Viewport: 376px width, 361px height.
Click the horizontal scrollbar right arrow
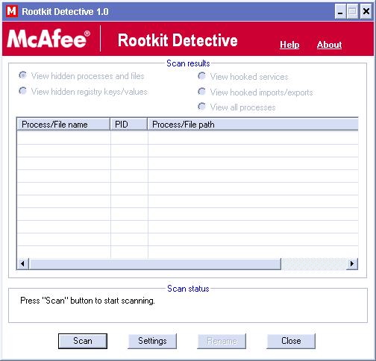tap(352, 263)
